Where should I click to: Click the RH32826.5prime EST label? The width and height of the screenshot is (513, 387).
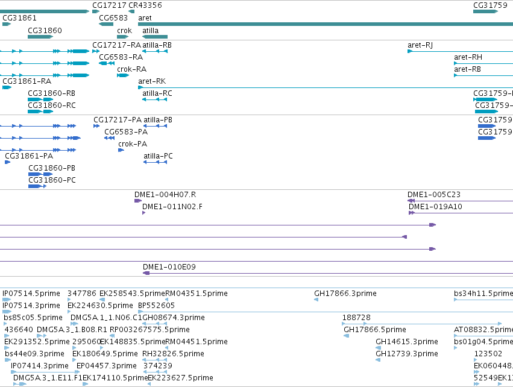pos(173,354)
